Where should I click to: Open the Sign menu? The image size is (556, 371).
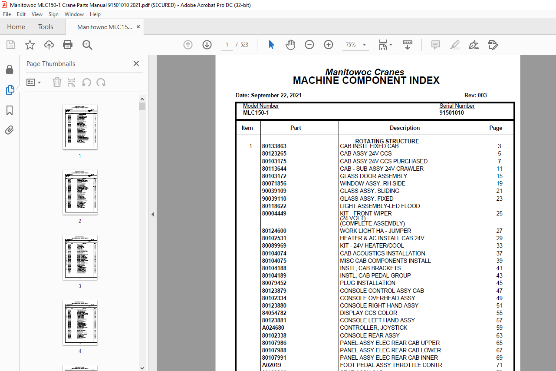coord(53,14)
